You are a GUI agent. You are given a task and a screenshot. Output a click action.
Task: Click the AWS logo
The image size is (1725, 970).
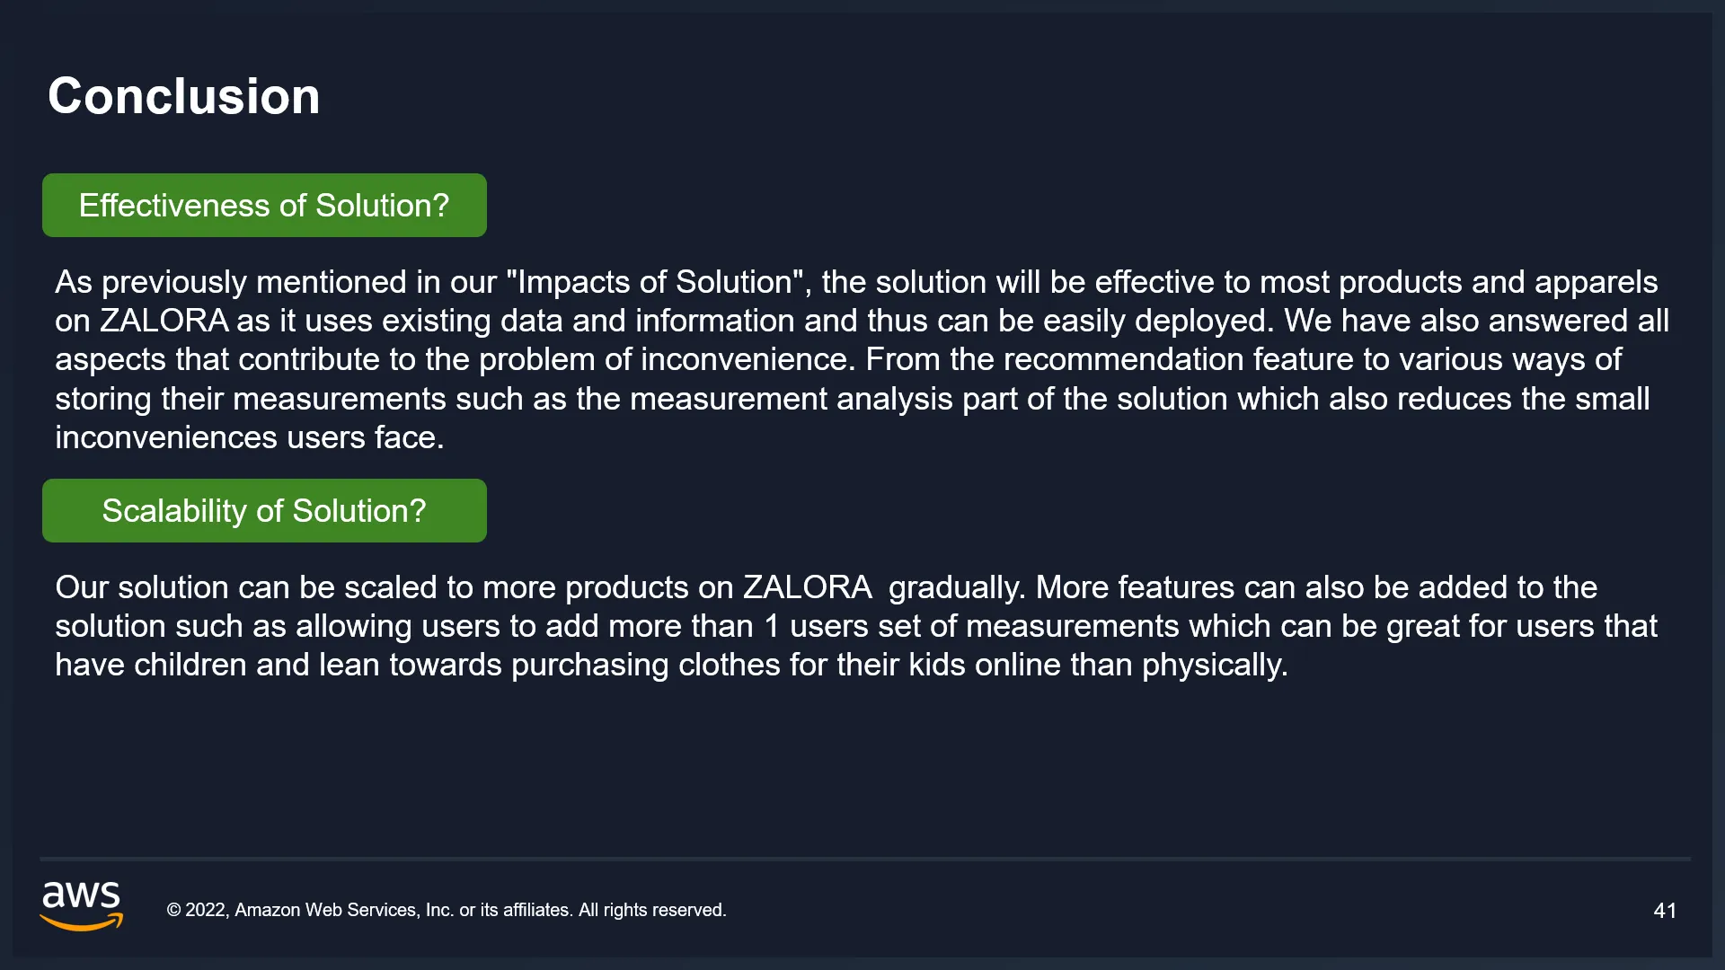coord(82,905)
